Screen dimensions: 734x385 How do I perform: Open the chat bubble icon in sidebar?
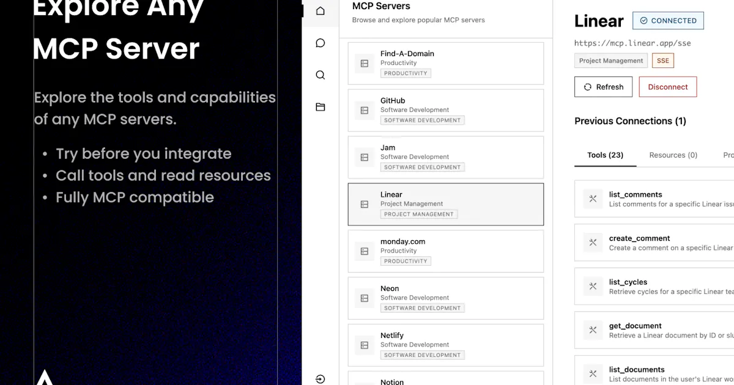321,43
